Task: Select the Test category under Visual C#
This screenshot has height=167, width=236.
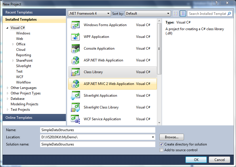Action: coord(19,71)
